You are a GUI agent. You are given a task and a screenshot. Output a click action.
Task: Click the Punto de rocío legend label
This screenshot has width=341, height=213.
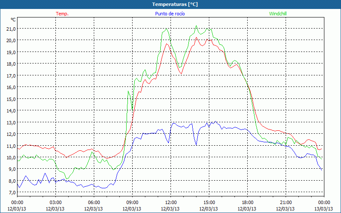[170, 14]
